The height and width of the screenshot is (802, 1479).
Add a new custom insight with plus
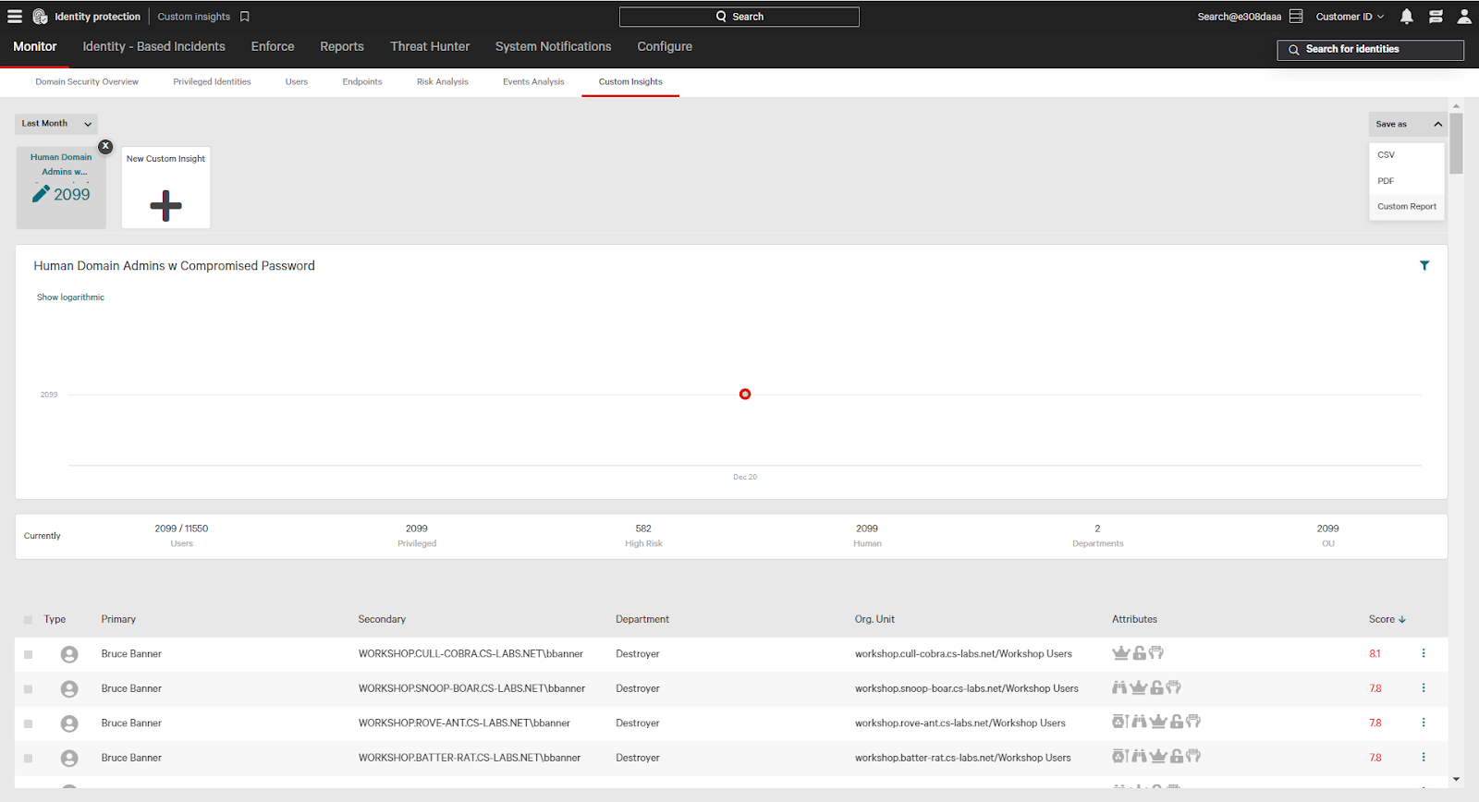(x=165, y=205)
